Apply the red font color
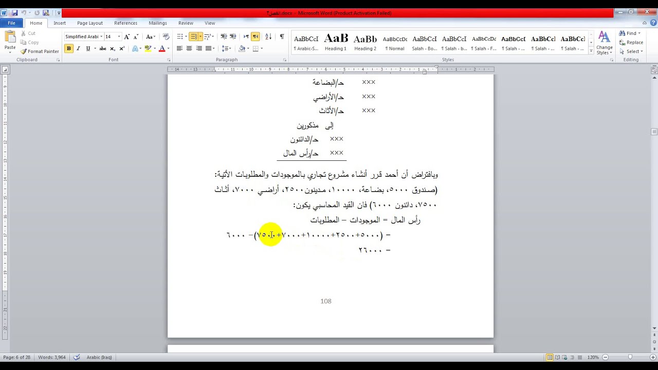Viewport: 658px width, 370px height. point(162,48)
